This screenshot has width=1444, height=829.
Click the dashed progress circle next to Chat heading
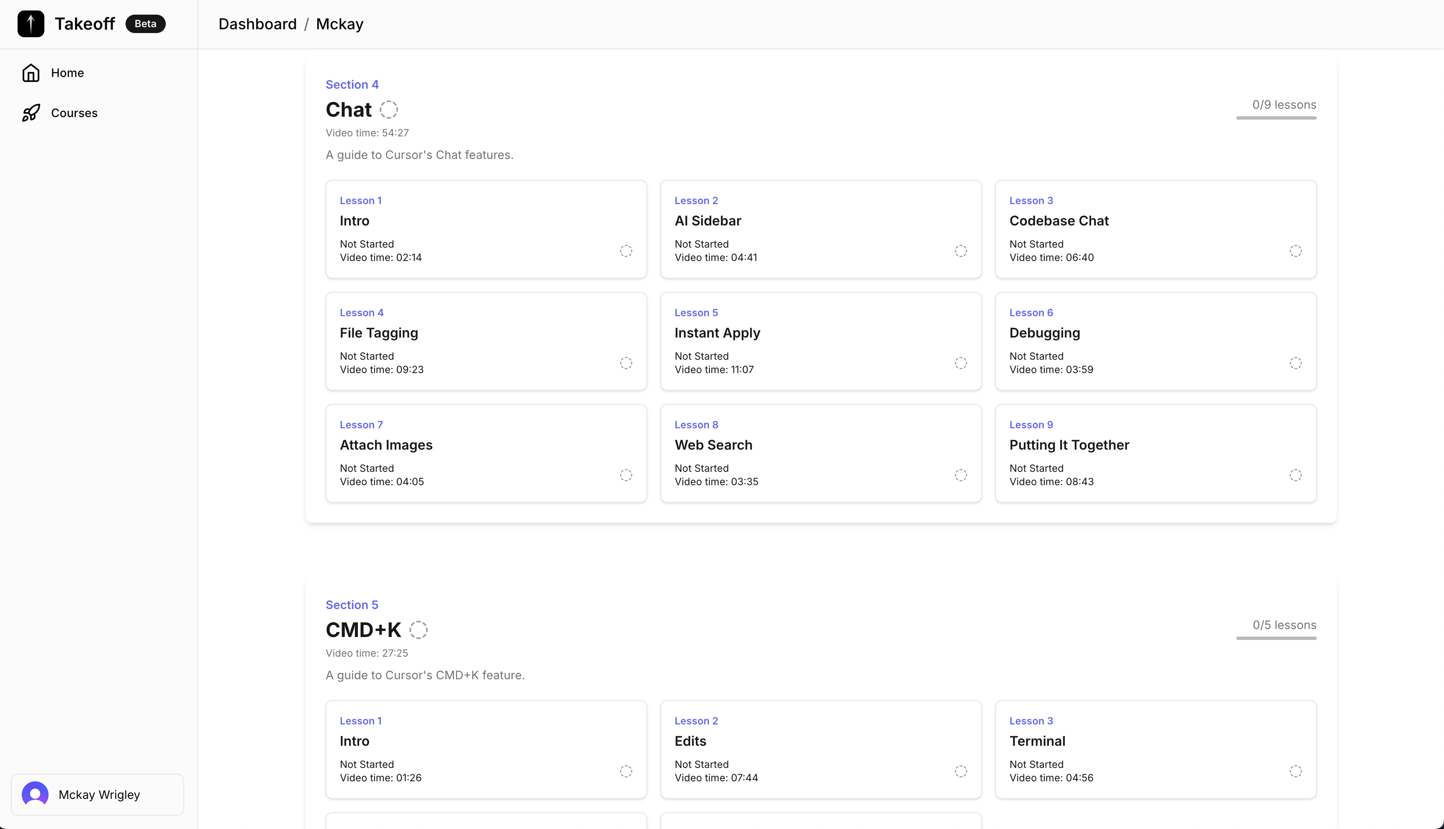point(389,109)
